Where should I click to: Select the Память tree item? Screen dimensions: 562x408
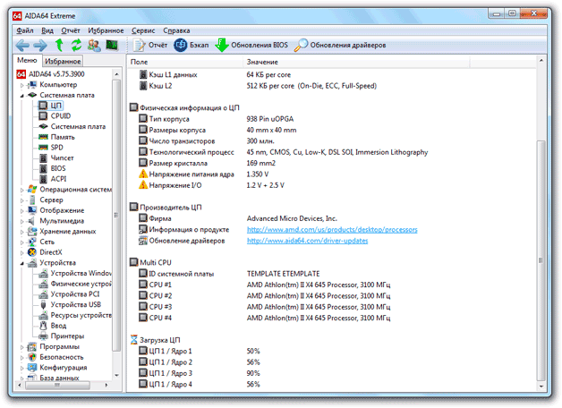[x=56, y=137]
